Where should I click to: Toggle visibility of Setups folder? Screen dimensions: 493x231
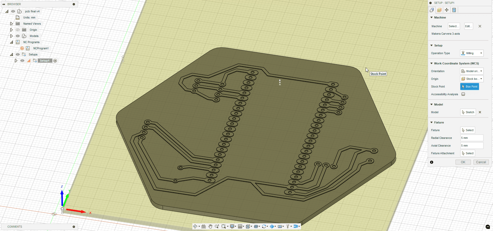point(18,54)
